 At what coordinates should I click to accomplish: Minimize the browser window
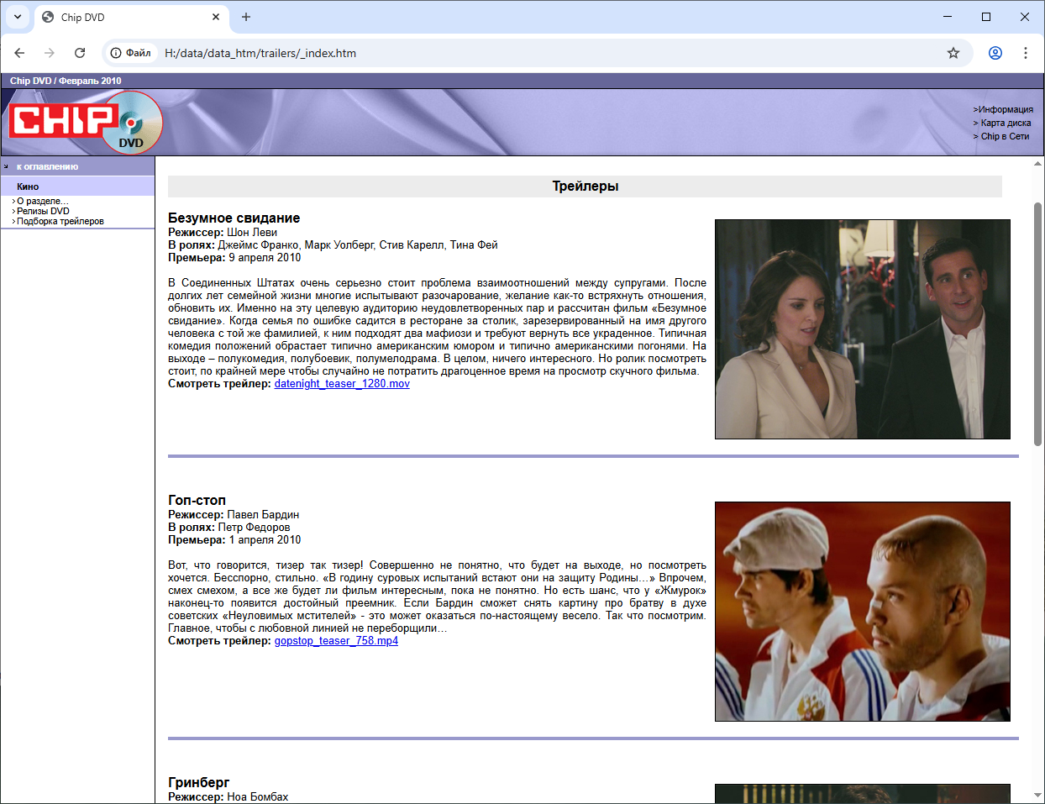tap(948, 17)
